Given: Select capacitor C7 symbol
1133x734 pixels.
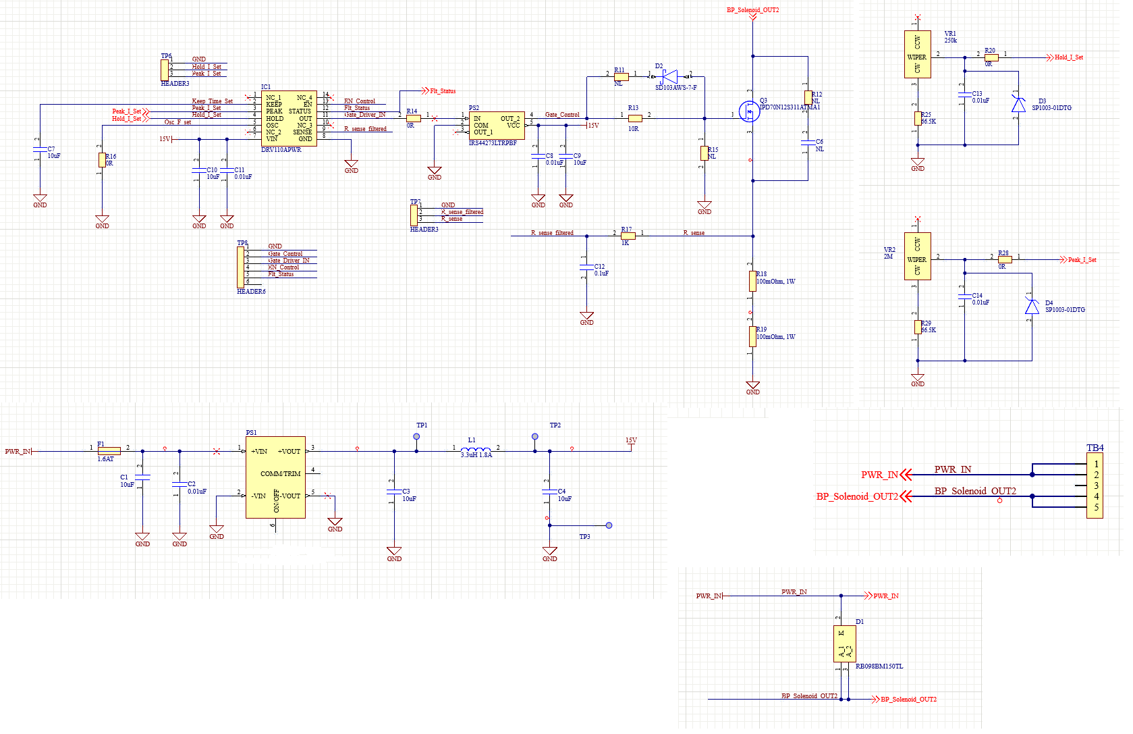Looking at the screenshot, I should click(40, 149).
